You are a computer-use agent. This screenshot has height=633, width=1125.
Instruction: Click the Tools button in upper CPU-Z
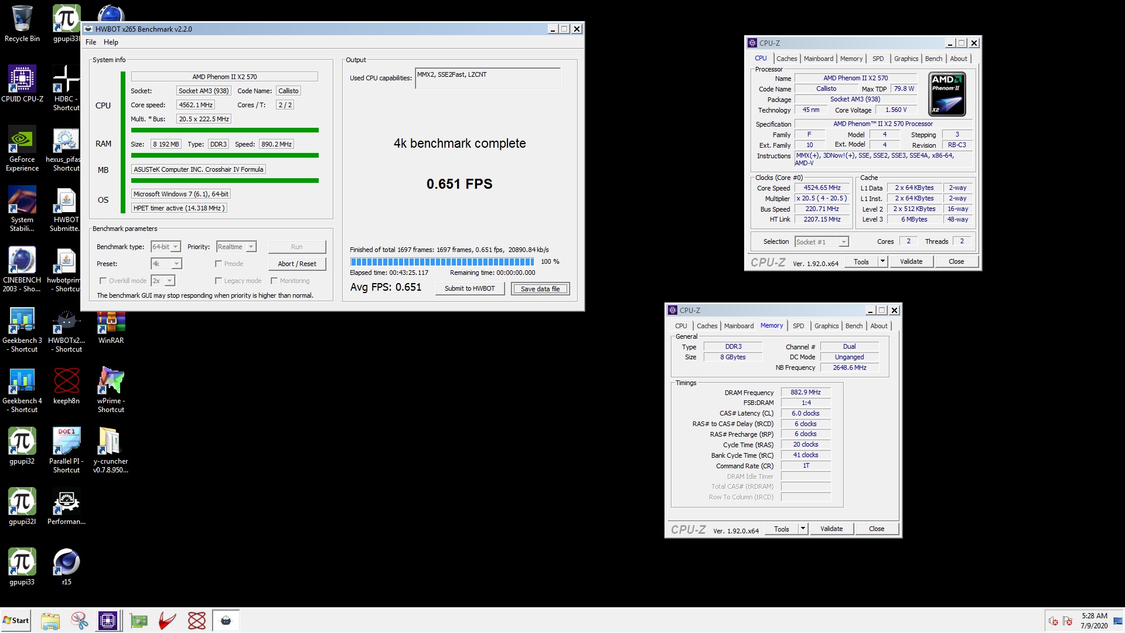coord(861,262)
